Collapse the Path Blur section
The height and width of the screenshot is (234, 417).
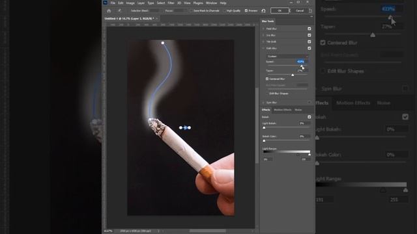263,48
